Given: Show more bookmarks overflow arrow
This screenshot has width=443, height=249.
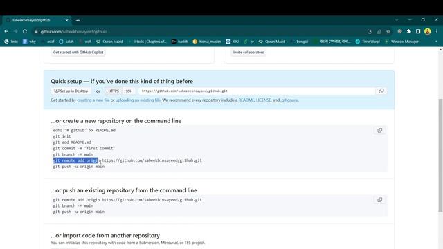Looking at the screenshot, I should pos(437,41).
